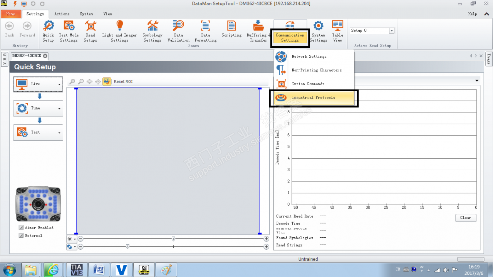Open Live button dropdown arrow
Viewport: 493px width, 277px height.
pyautogui.click(x=59, y=84)
